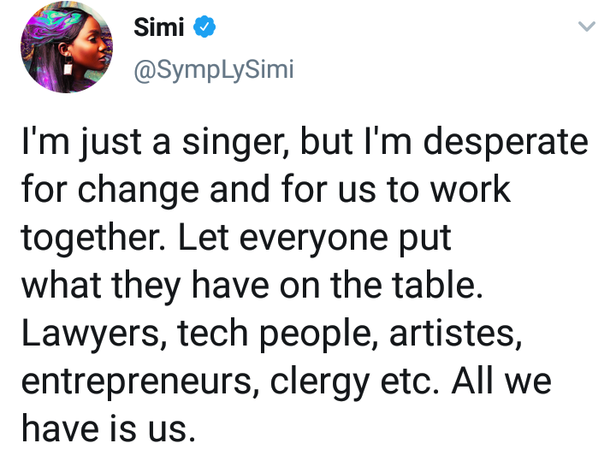Click the final line "have is us."
616x461 pixels.
coord(109,428)
